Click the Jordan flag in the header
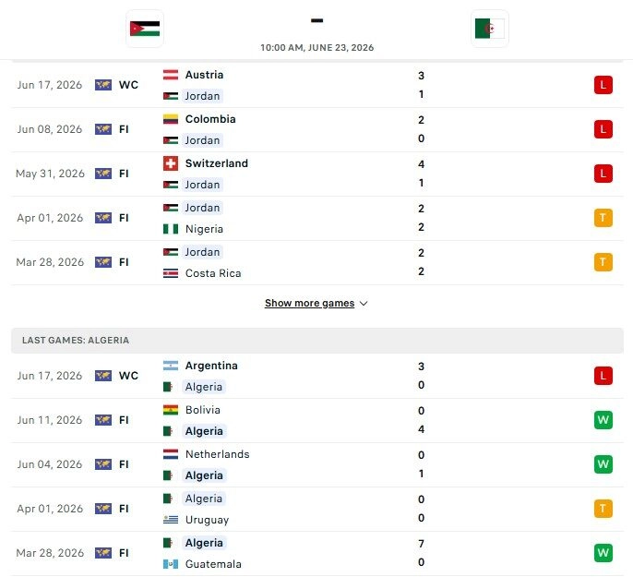Viewport: 633px width, 577px height. pos(145,29)
